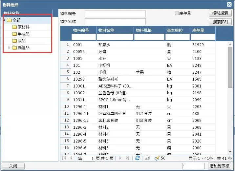This screenshot has height=171, width=235.
Task: Sort by 物料编号 column header
Action: [x=81, y=30]
